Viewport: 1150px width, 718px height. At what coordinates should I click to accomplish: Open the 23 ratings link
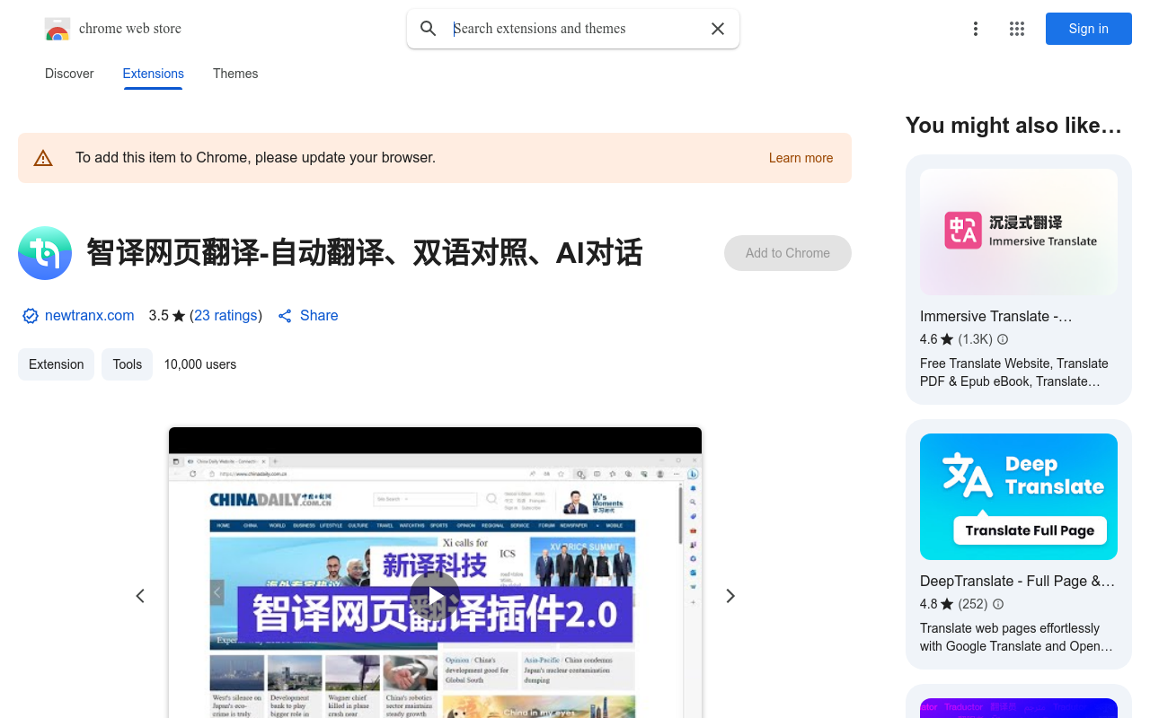[x=226, y=316]
